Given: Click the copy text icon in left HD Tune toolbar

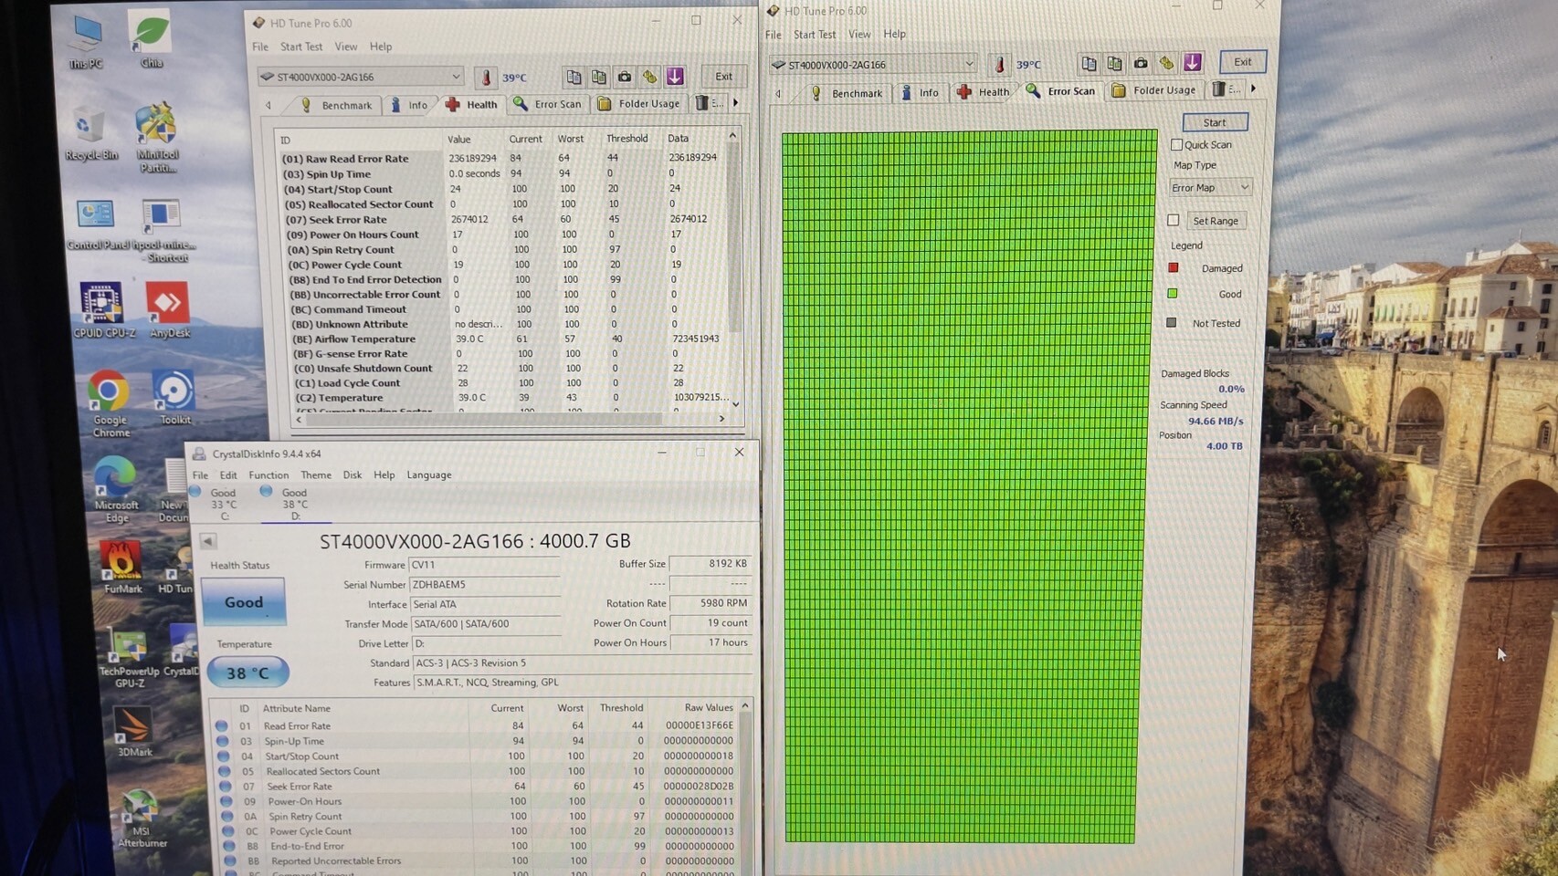Looking at the screenshot, I should (x=573, y=77).
